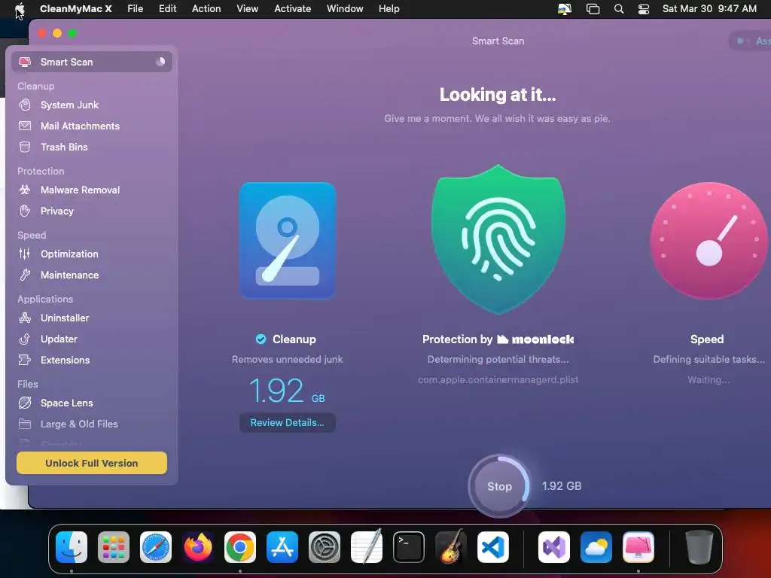Open Firefox in the Dock
The image size is (771, 578).
198,547
